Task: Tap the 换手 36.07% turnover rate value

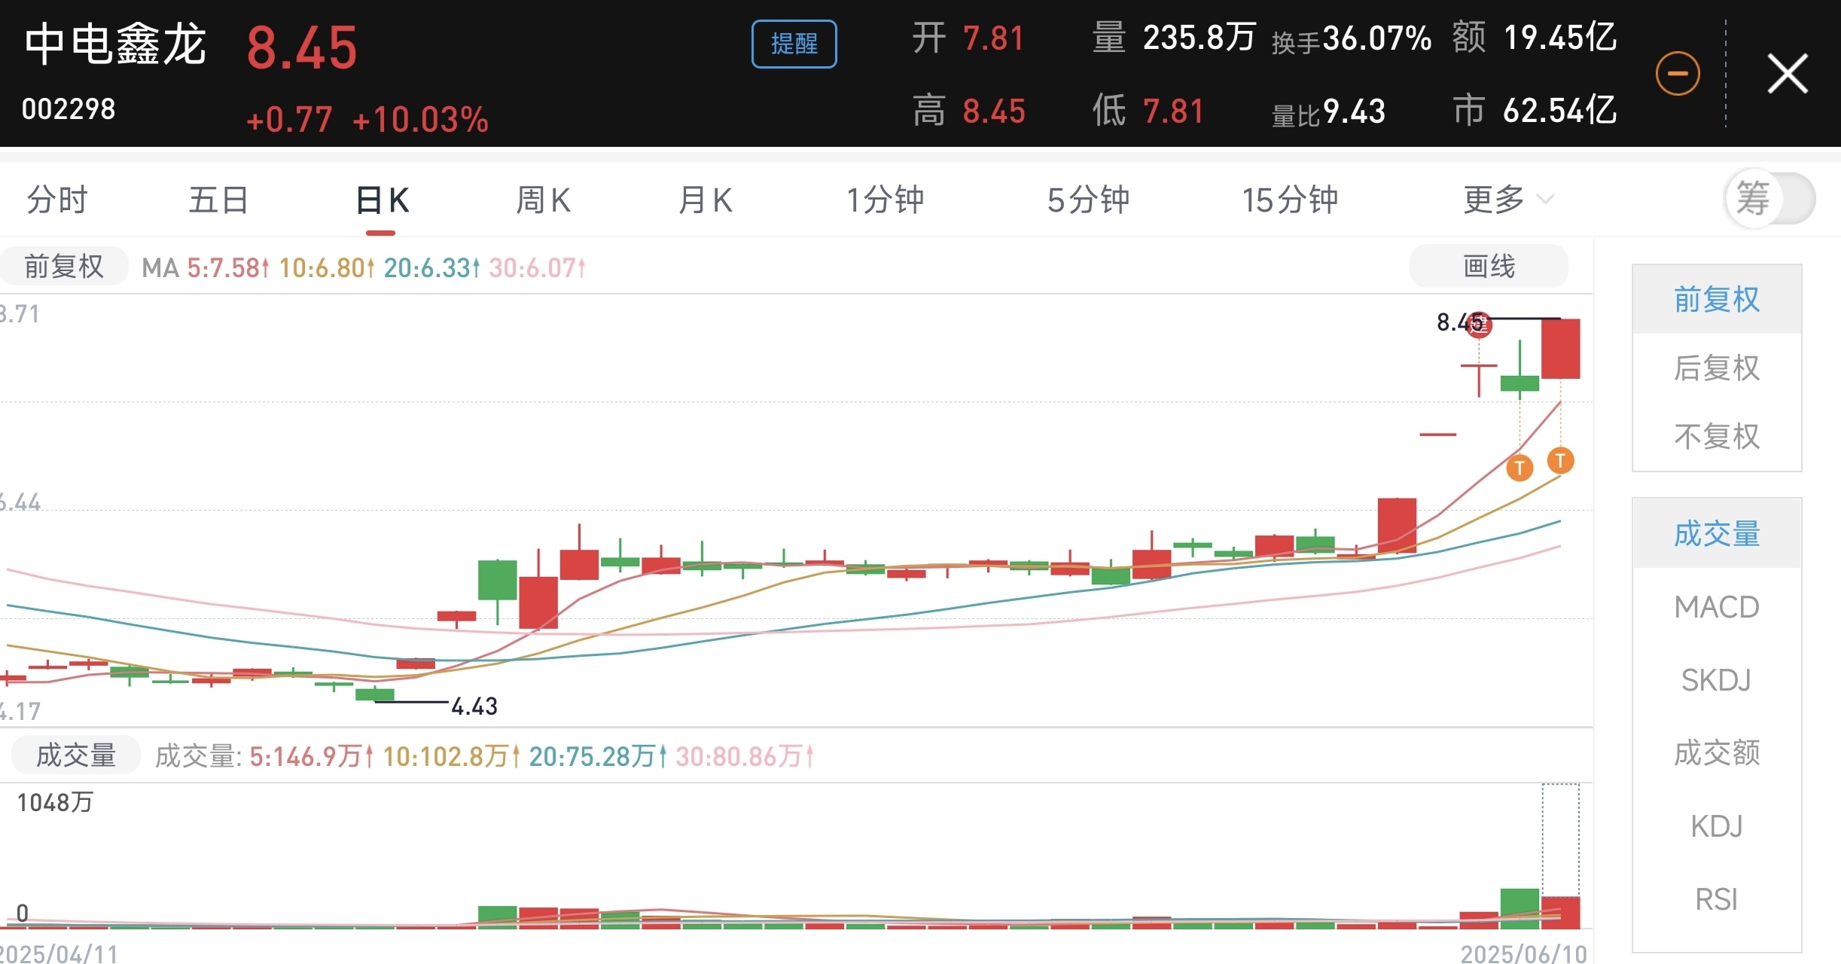Action: click(x=1352, y=39)
